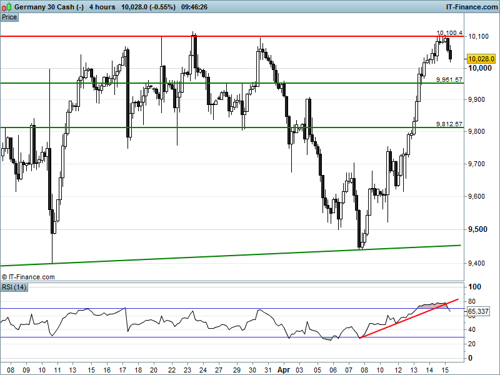The image size is (500, 375).
Task: Click the 12 date label on time axis
Action: [398, 370]
